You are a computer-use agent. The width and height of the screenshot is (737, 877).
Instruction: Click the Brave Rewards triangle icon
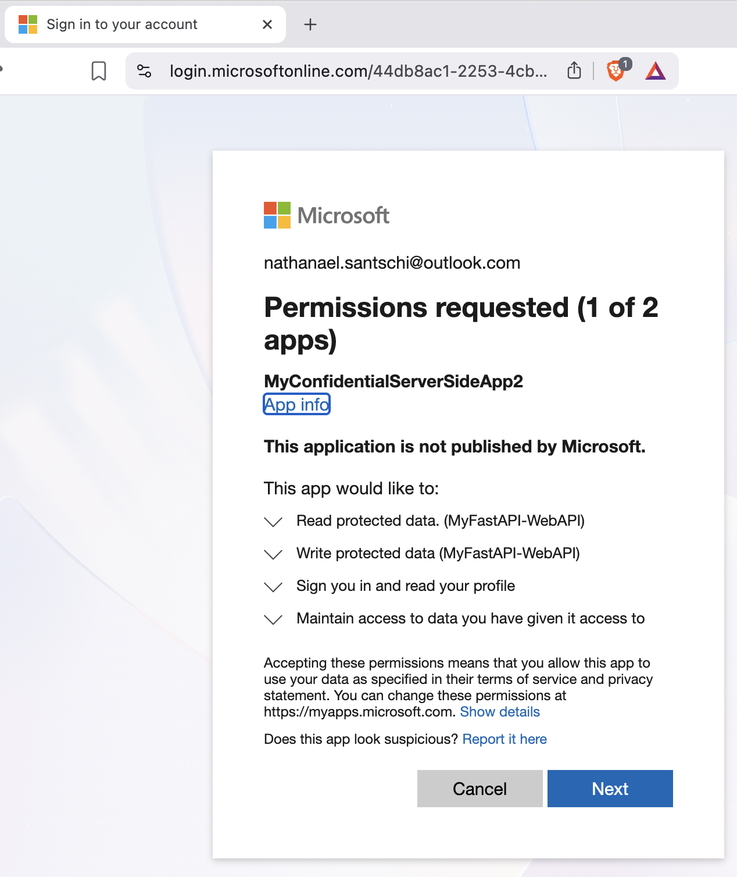(x=655, y=71)
